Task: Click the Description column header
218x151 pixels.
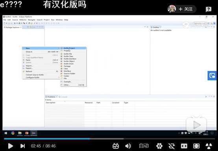Action: (65, 103)
